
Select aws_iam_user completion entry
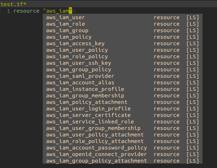coord(122,18)
